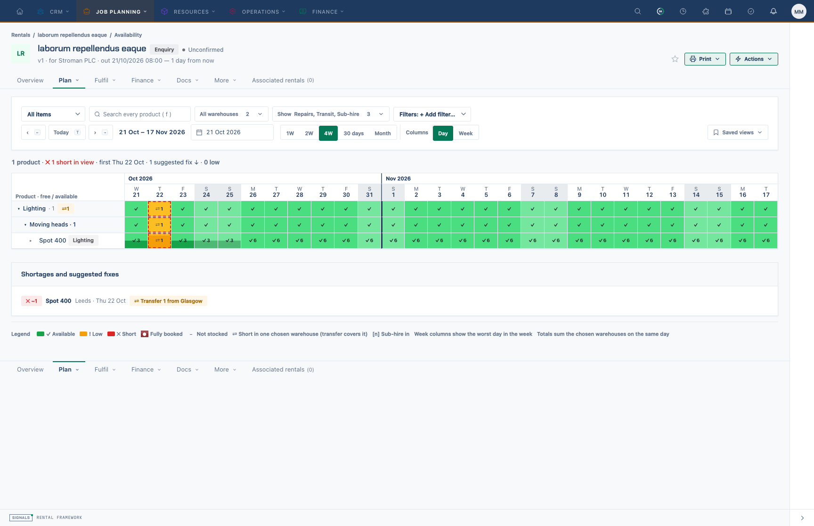Click the Print button
Screen dimensions: 814x526
click(x=705, y=59)
